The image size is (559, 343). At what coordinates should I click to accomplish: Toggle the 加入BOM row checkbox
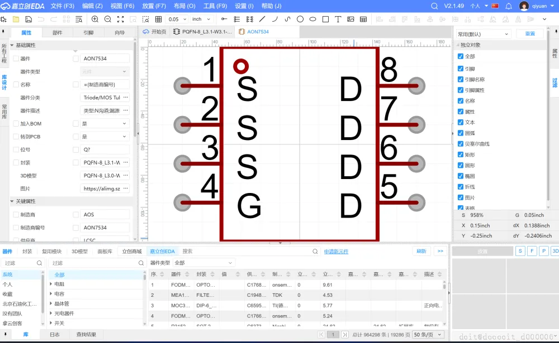pyautogui.click(x=16, y=123)
